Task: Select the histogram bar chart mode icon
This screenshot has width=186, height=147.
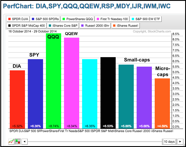Action: (x=18, y=142)
